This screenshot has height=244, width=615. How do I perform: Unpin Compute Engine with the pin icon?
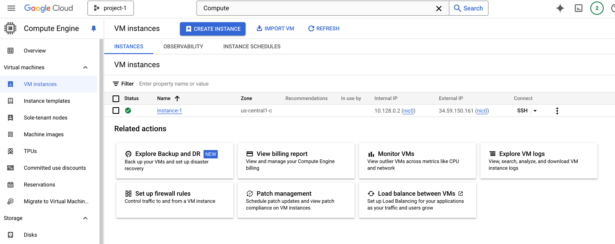tap(94, 29)
